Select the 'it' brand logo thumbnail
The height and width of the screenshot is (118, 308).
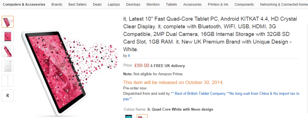pos(8,95)
